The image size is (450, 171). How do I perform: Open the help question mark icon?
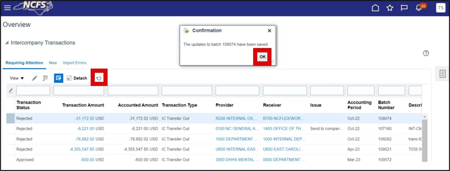[426, 53]
